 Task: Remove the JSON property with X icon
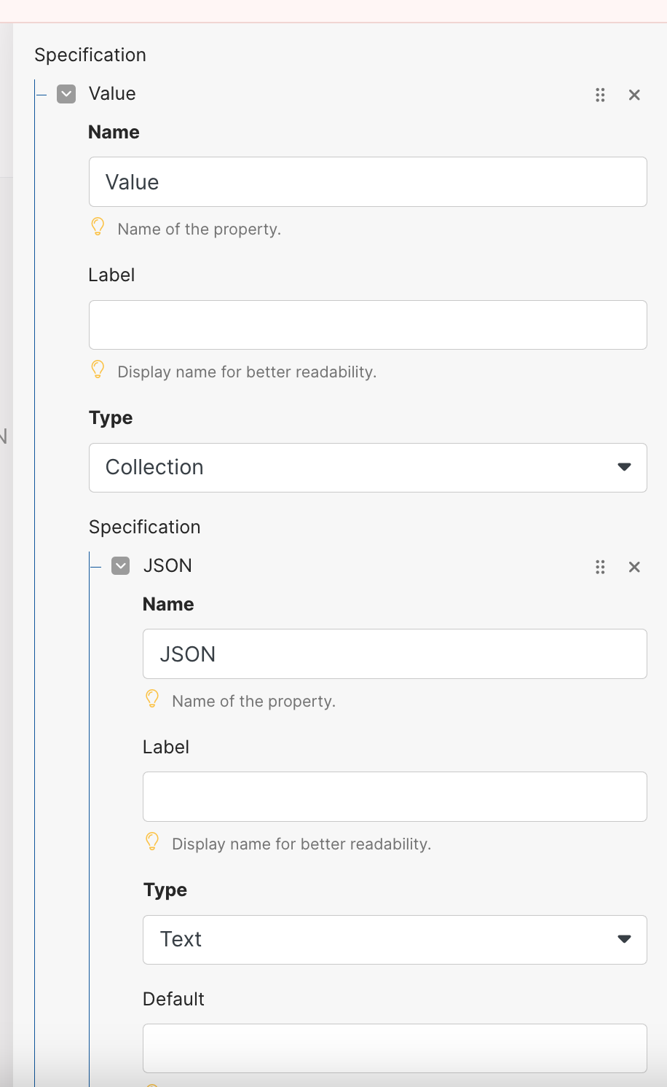pos(634,567)
